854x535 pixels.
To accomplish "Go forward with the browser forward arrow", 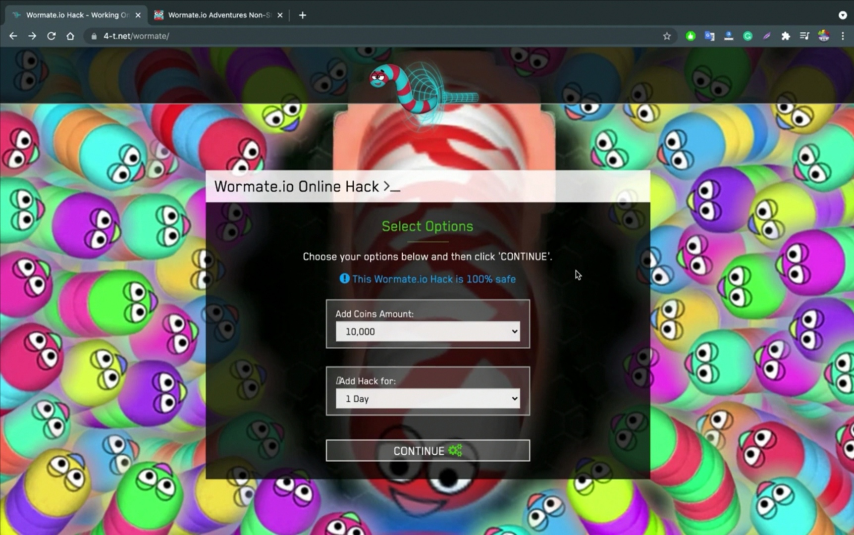I will point(32,36).
